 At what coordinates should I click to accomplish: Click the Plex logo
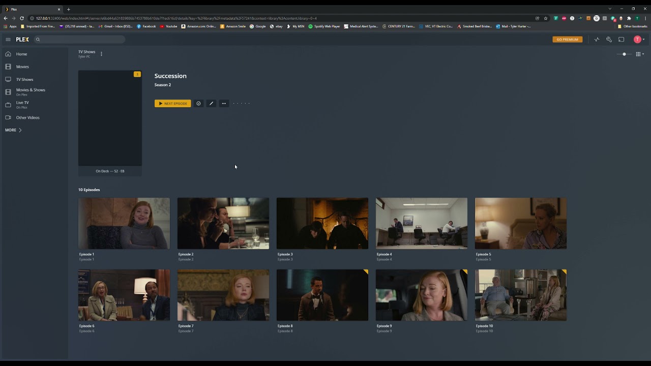coord(22,39)
